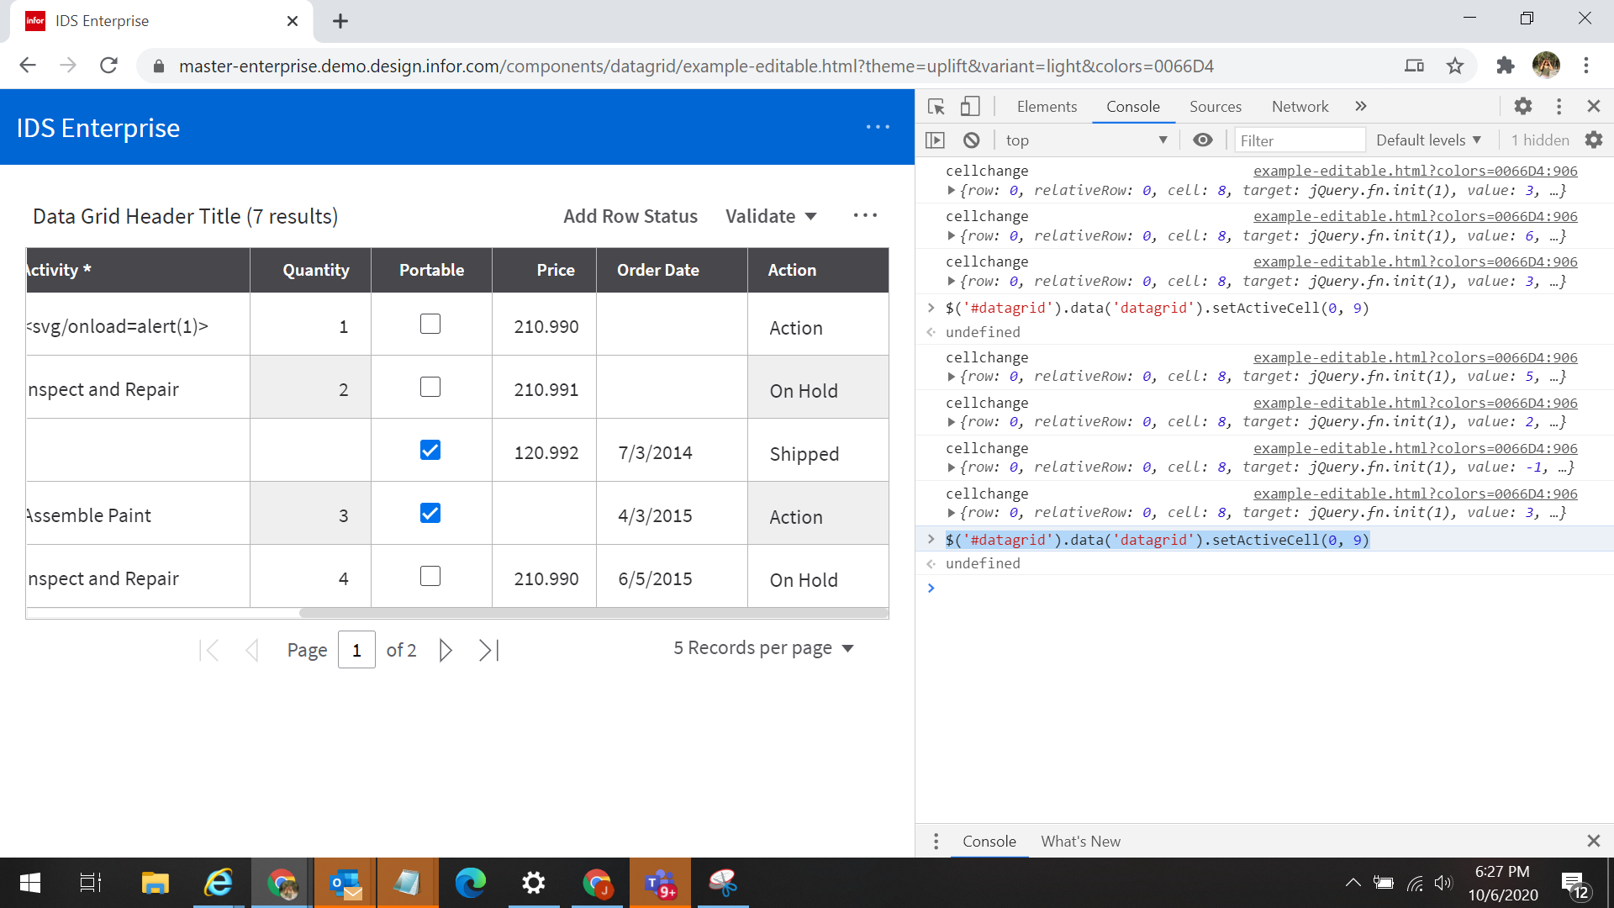1614x908 pixels.
Task: Click the console Filter input field
Action: [1299, 140]
